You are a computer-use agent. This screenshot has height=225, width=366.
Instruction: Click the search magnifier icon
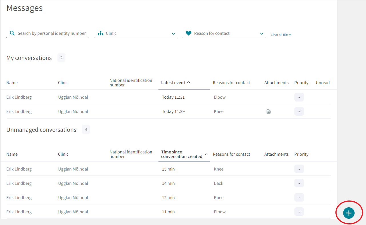pos(12,33)
